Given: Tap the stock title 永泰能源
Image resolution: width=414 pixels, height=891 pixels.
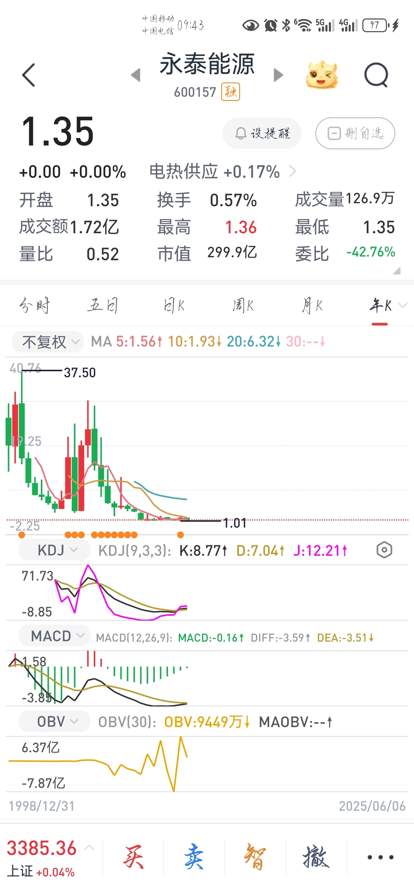Looking at the screenshot, I should point(207,64).
